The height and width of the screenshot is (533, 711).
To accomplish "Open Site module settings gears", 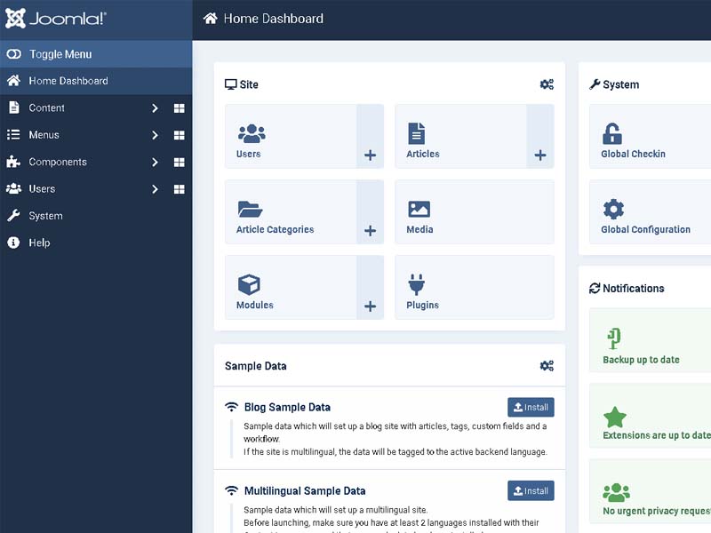I will pos(547,84).
